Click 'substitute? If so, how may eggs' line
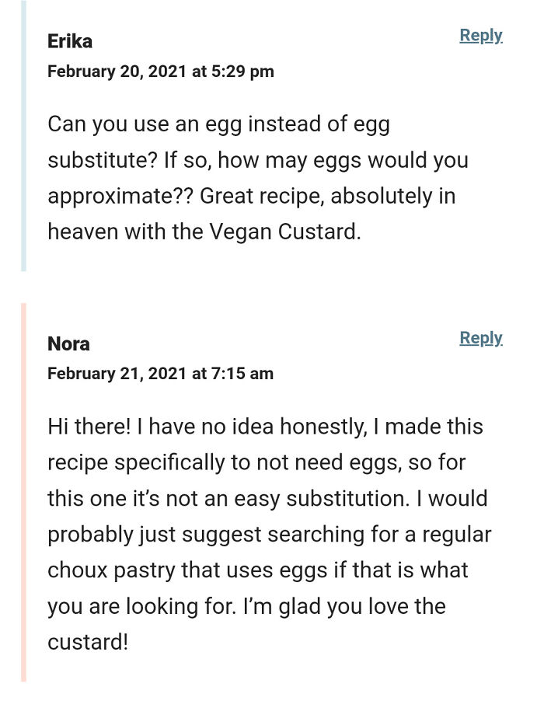The image size is (544, 704). [258, 161]
